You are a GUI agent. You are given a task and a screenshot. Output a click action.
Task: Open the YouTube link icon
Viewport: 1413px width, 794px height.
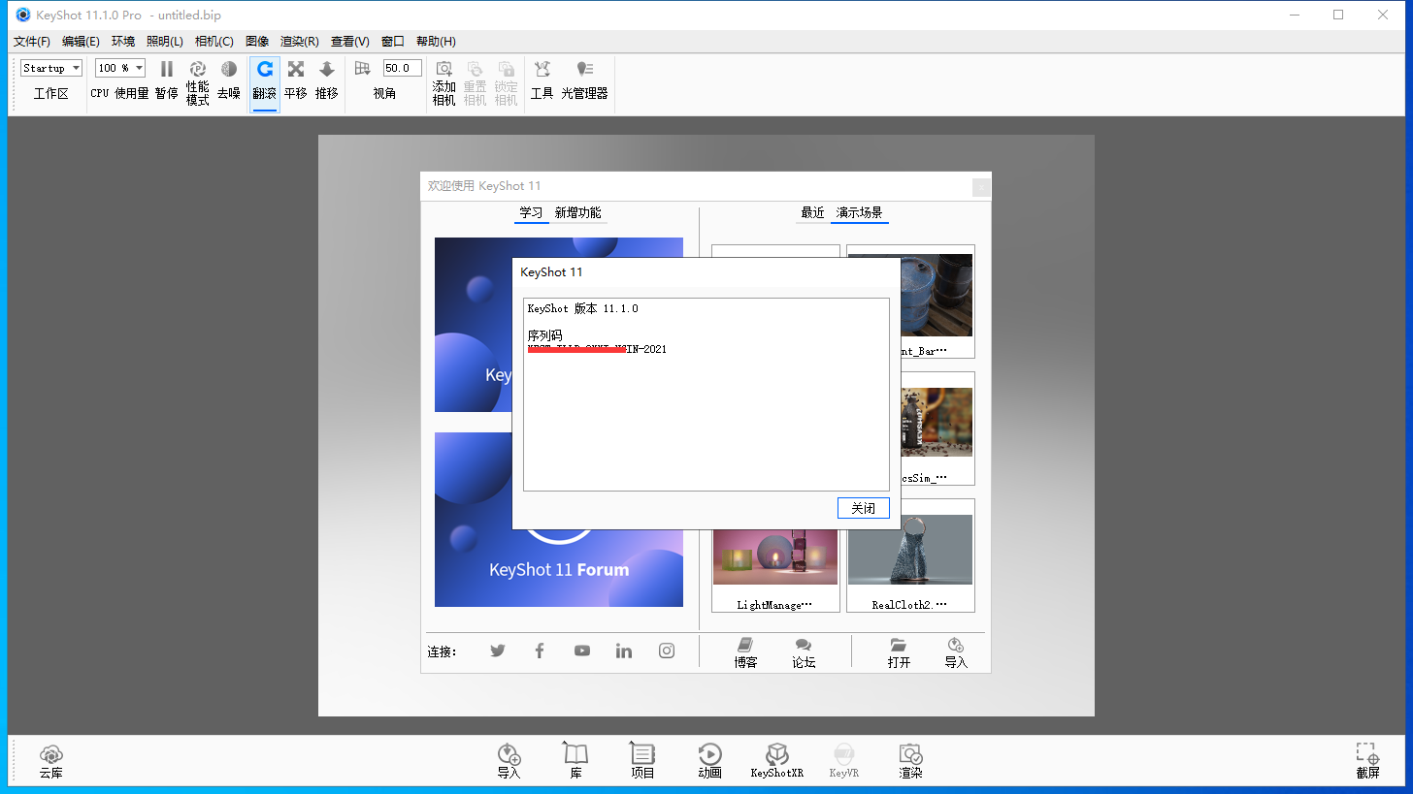tap(581, 651)
